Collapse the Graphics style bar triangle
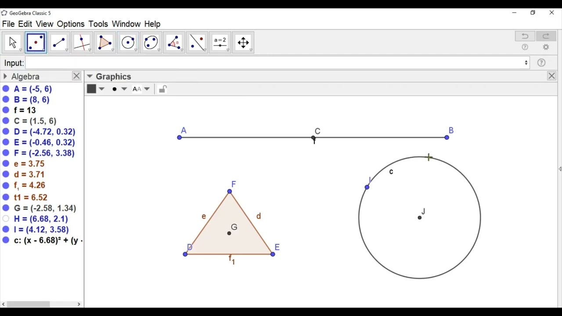The image size is (562, 316). click(x=90, y=76)
